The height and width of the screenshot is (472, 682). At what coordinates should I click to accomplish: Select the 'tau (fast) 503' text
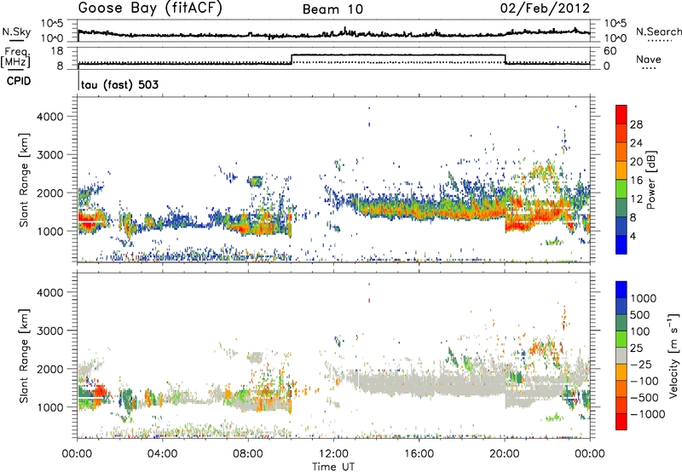[x=119, y=84]
